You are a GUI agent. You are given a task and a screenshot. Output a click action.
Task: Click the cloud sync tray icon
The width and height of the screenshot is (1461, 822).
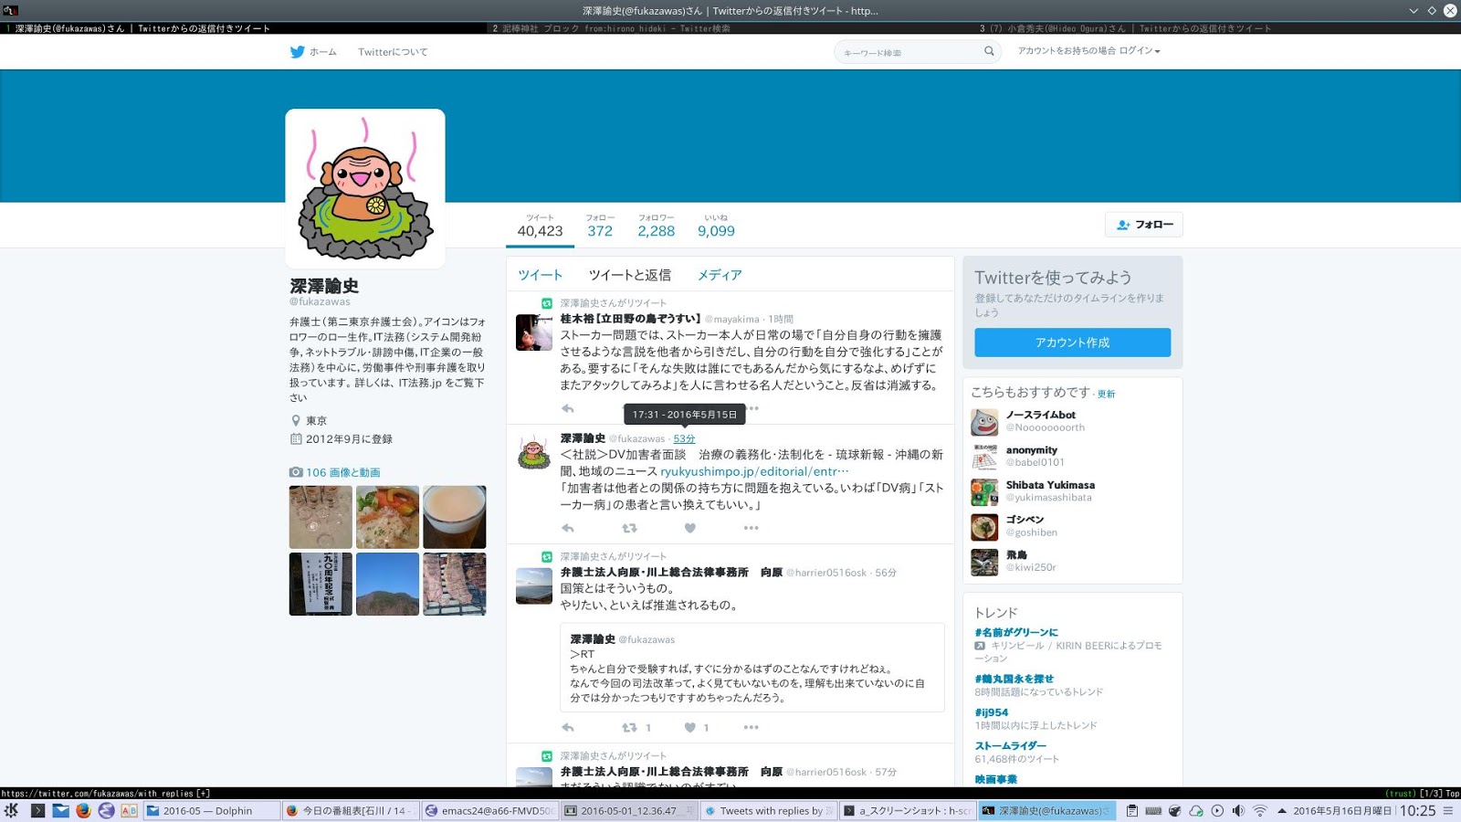(1195, 811)
